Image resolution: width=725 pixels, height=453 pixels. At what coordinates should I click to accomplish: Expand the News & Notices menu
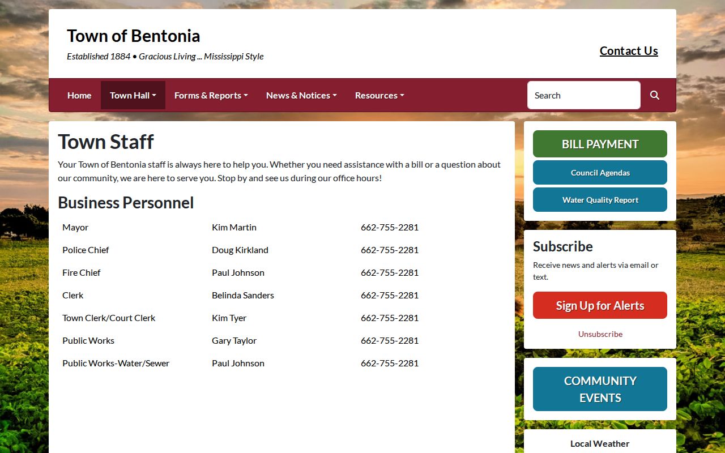coord(301,95)
